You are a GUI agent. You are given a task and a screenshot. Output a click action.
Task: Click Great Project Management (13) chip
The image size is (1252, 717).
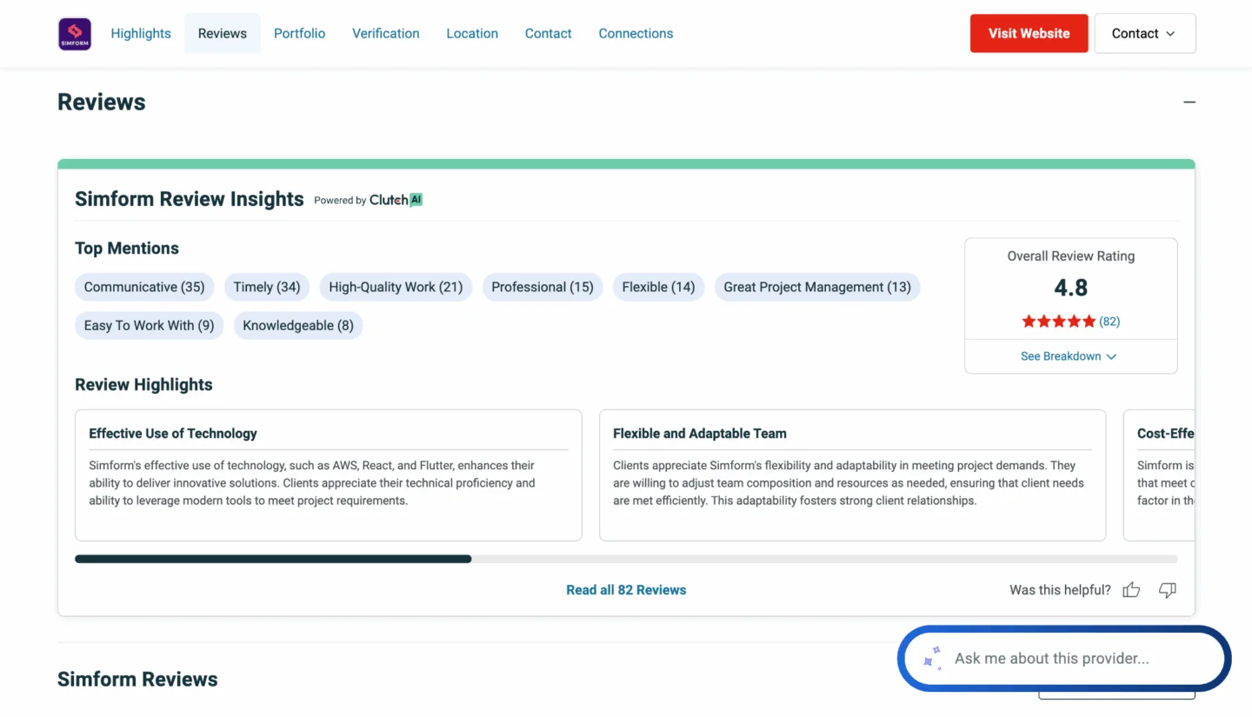tap(817, 287)
